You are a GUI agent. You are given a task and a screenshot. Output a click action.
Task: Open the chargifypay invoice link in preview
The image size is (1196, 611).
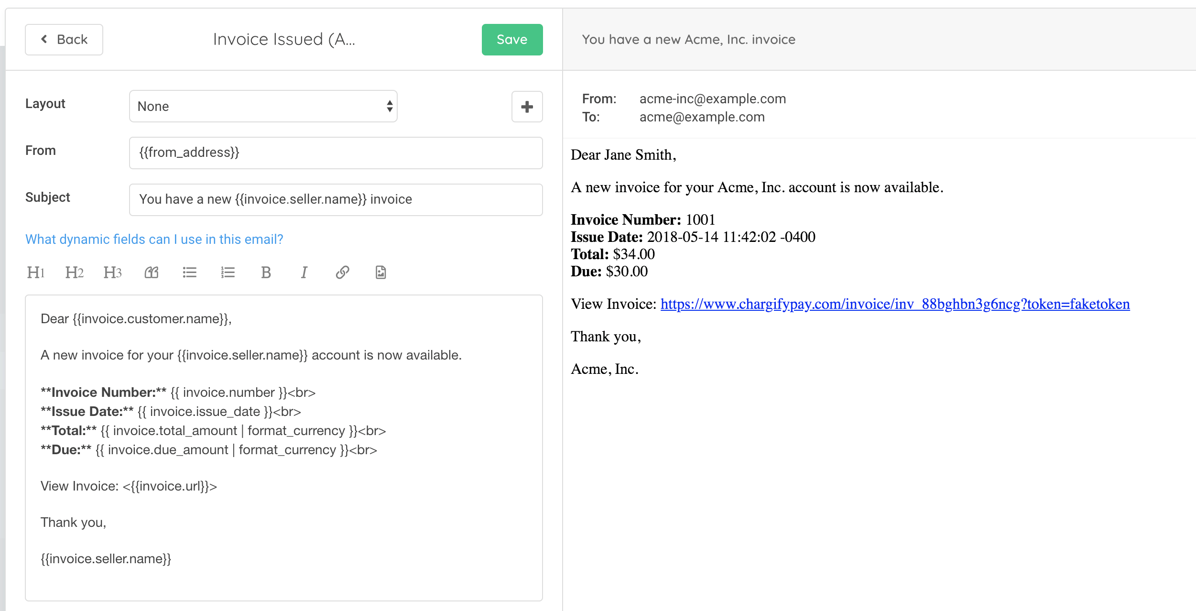[895, 304]
